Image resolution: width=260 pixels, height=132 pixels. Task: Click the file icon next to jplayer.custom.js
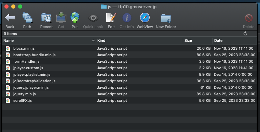click(8, 68)
